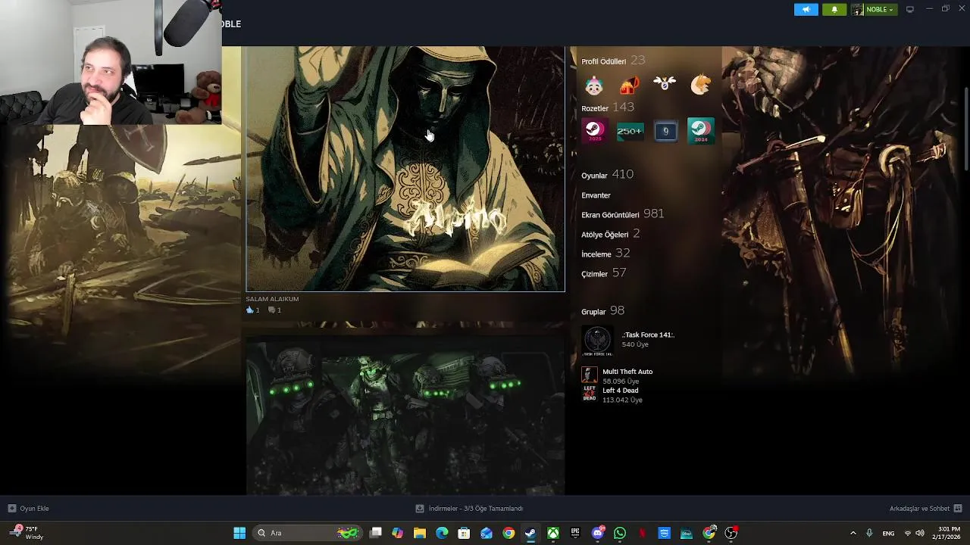Open Netflix from the taskbar

pos(642,533)
